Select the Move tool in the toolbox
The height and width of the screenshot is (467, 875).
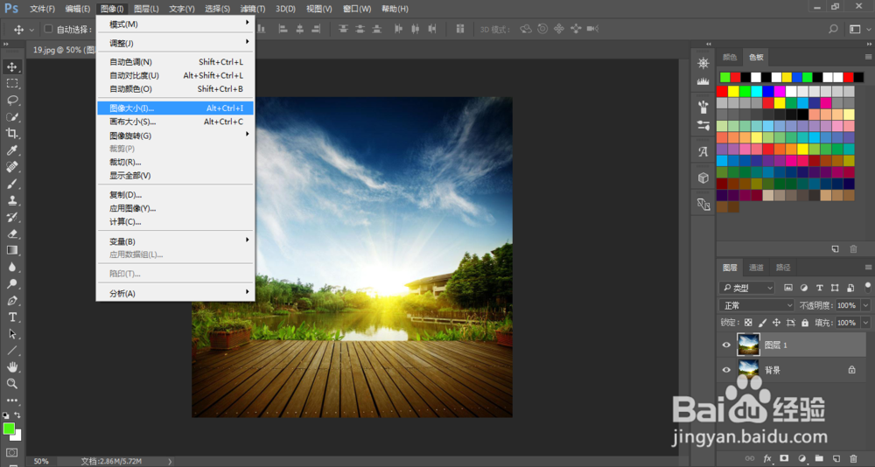[x=11, y=67]
